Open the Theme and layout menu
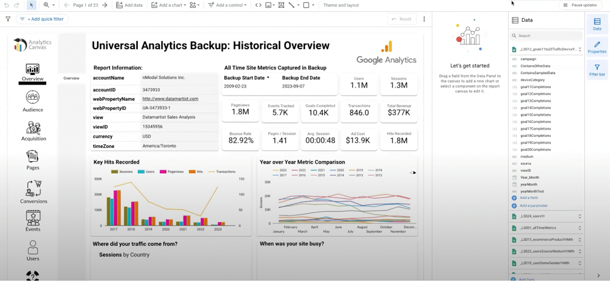The width and height of the screenshot is (610, 281). coord(341,5)
